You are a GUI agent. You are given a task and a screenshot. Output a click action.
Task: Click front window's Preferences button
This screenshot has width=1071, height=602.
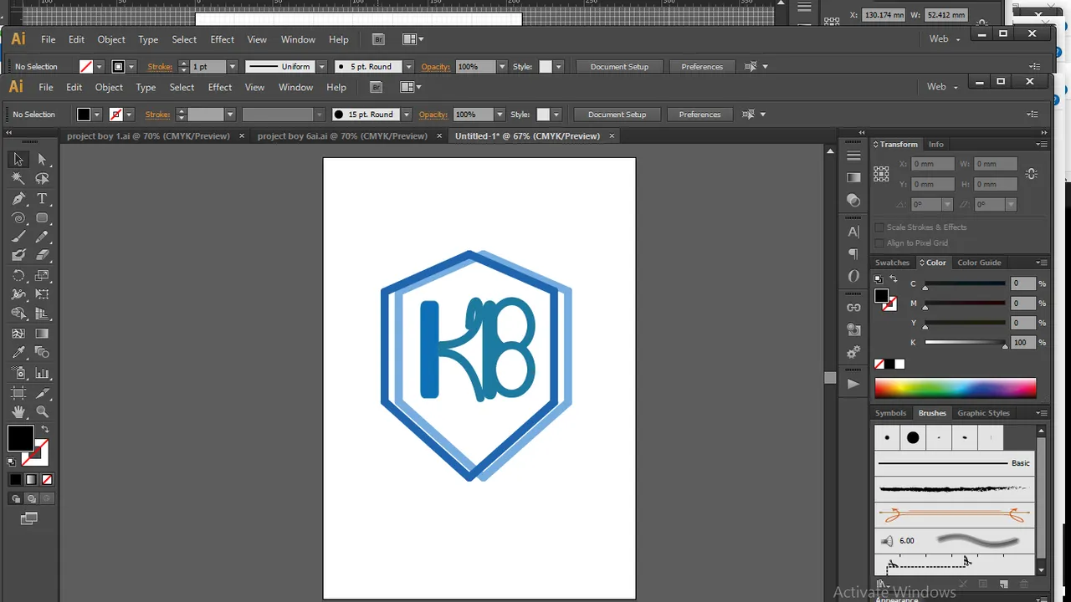tap(699, 115)
